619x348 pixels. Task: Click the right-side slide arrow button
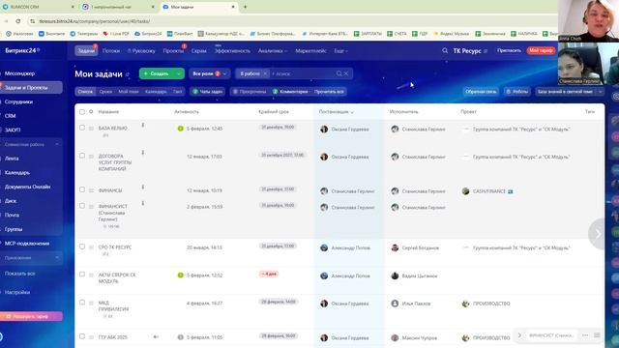(x=598, y=234)
